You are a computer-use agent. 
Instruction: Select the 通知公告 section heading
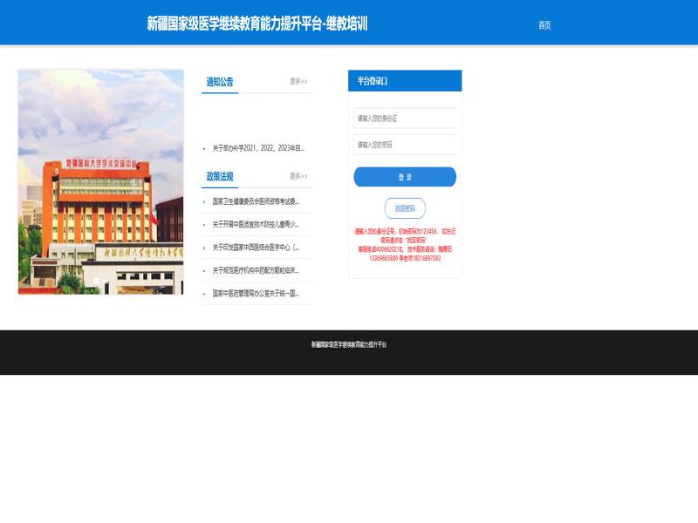220,82
